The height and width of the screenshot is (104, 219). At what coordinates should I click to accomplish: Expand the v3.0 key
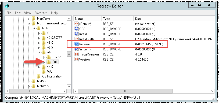[x=39, y=43]
